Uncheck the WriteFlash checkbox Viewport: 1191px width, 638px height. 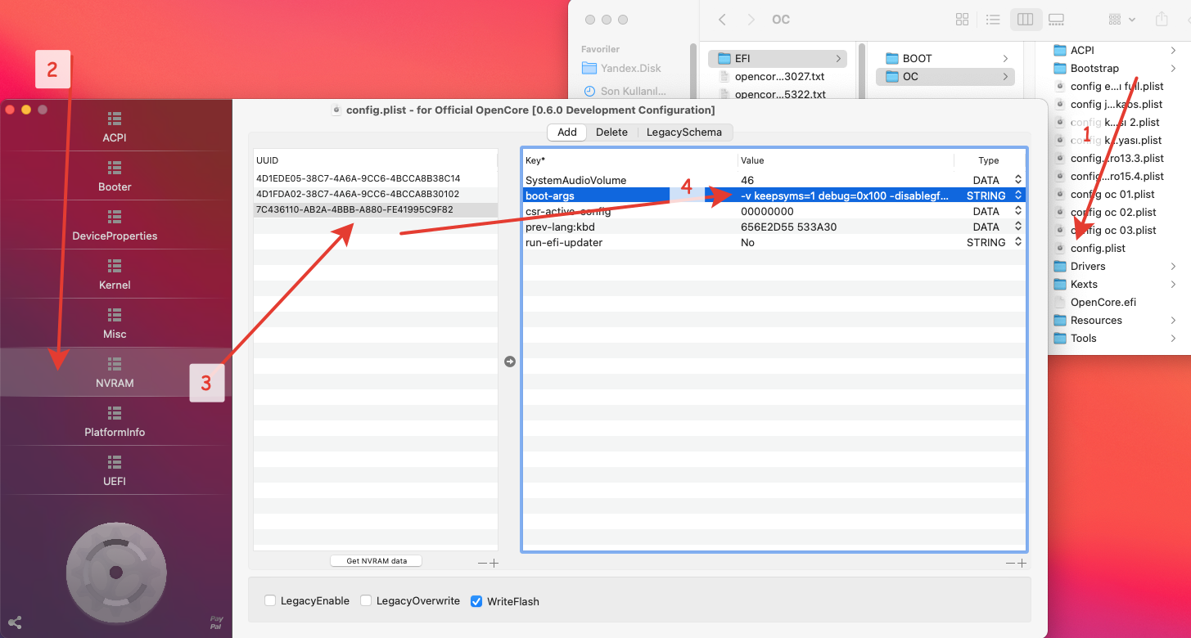coord(476,601)
